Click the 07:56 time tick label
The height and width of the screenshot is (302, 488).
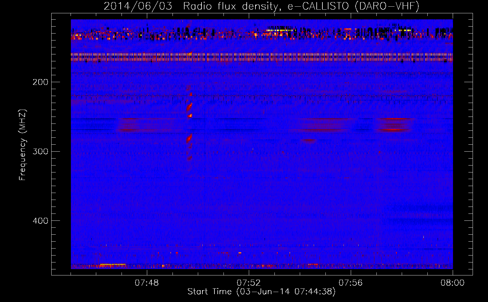[350, 283]
